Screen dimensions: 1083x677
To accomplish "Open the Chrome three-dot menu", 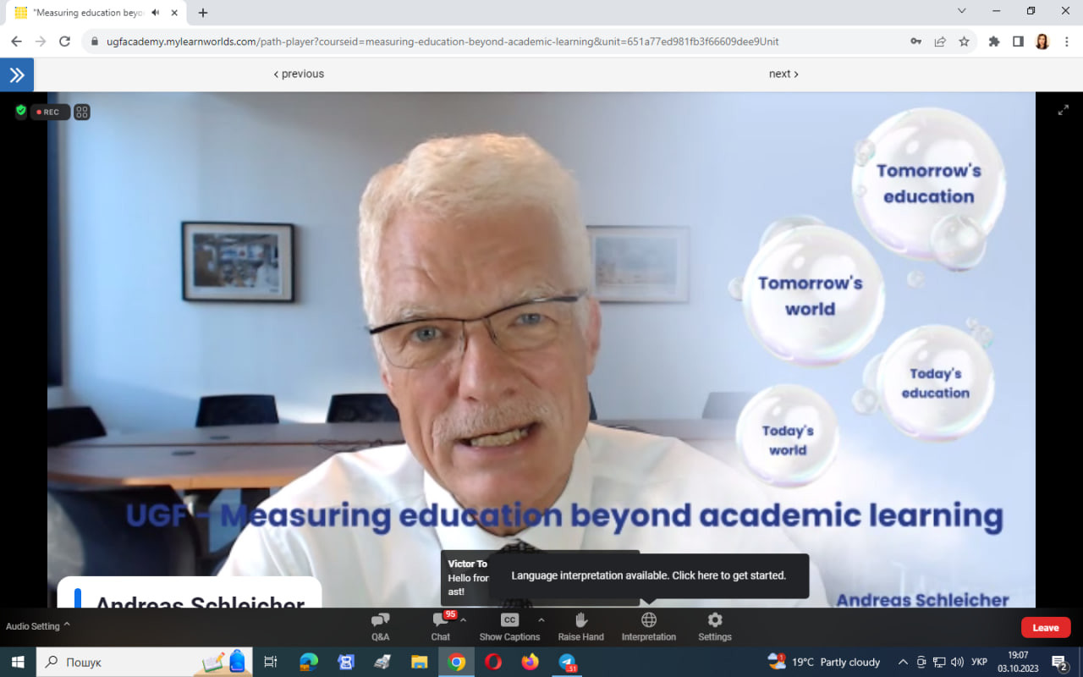I will (1066, 41).
